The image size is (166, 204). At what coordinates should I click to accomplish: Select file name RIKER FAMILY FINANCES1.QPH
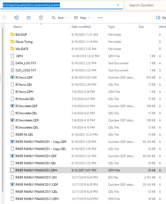pyautogui.click(x=36, y=170)
